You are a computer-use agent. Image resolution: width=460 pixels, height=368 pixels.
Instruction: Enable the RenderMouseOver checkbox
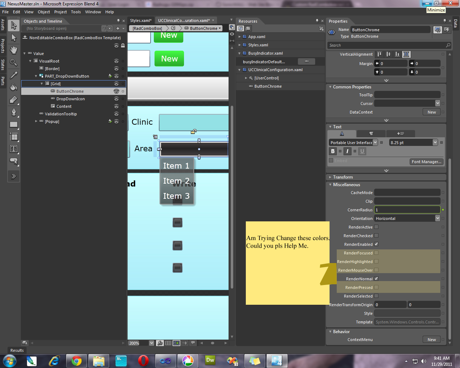point(376,270)
